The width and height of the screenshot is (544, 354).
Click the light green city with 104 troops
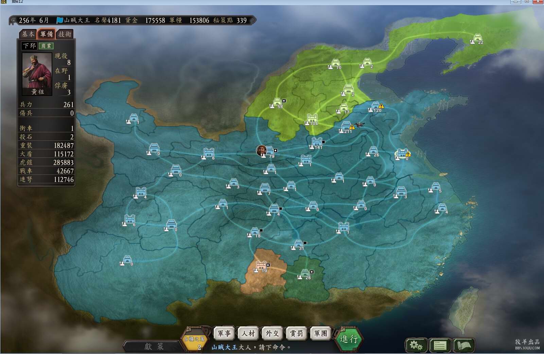tap(312, 119)
